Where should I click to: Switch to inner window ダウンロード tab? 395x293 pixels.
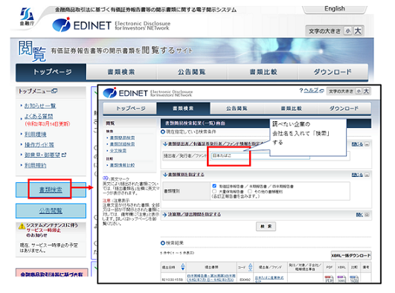[344, 109]
